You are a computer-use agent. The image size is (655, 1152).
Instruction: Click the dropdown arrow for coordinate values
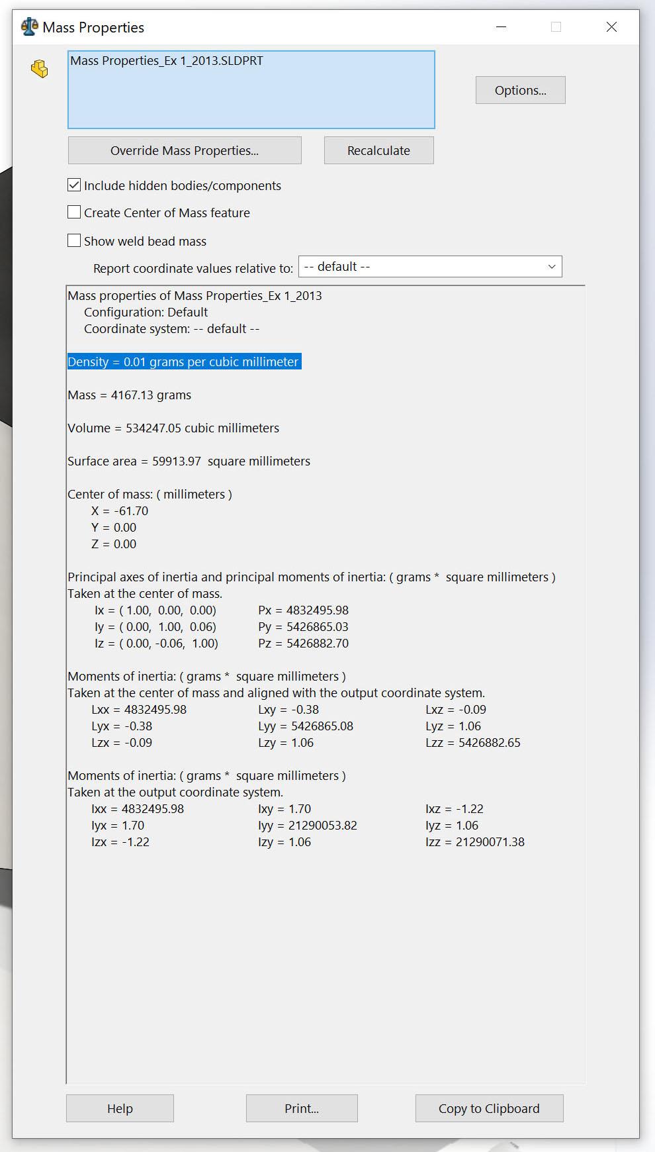[x=551, y=267]
